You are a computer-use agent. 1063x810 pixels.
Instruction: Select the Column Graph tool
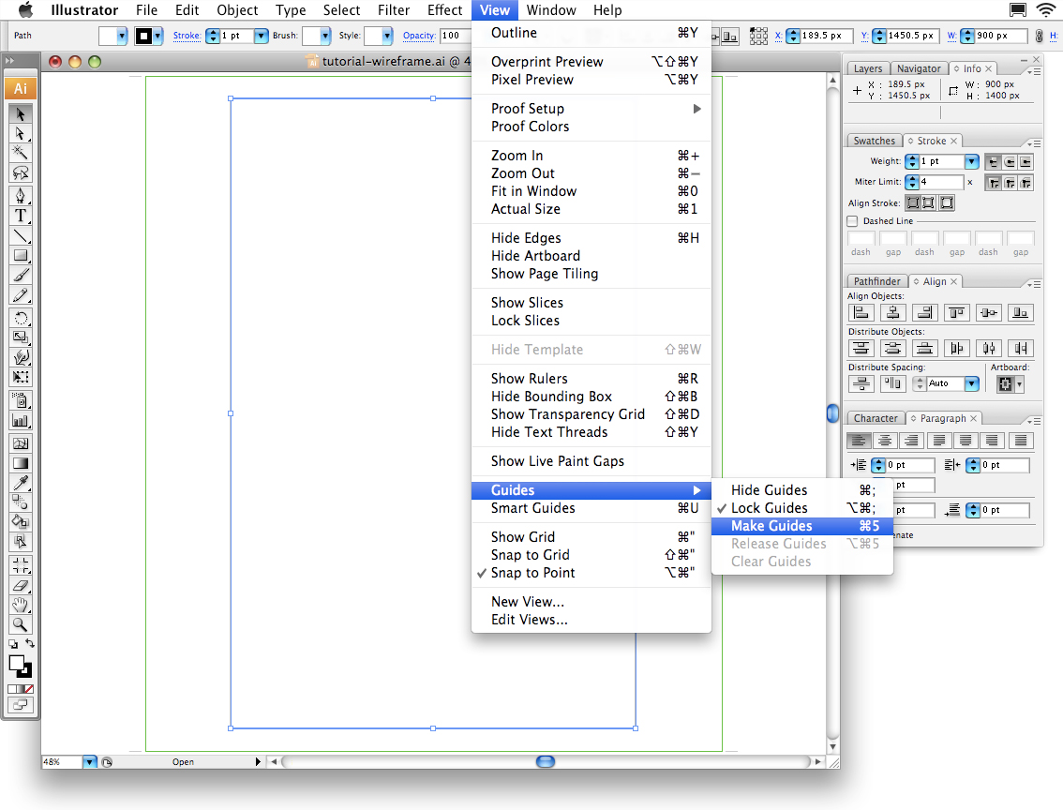point(21,420)
